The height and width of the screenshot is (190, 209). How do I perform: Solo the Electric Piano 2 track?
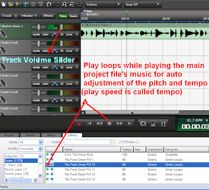[x=45, y=35]
